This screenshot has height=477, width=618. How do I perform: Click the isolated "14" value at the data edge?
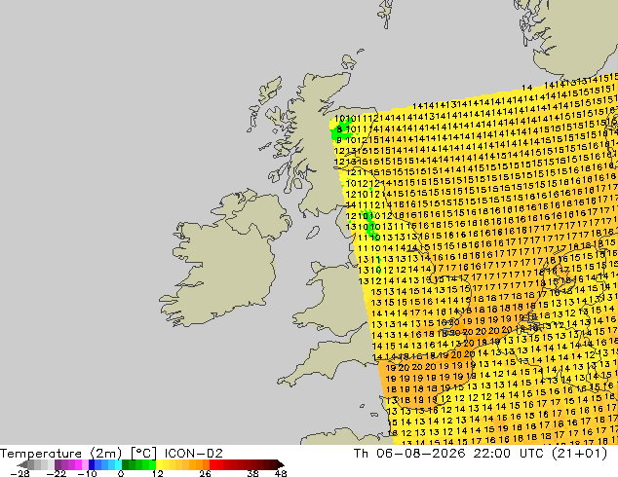pos(527,88)
